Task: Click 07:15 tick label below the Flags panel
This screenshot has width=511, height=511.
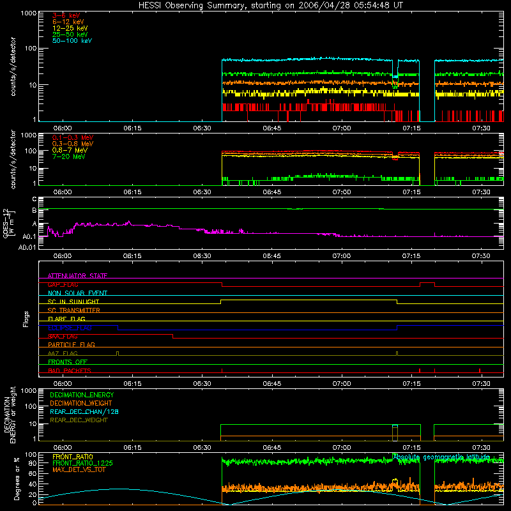Action: 411,384
